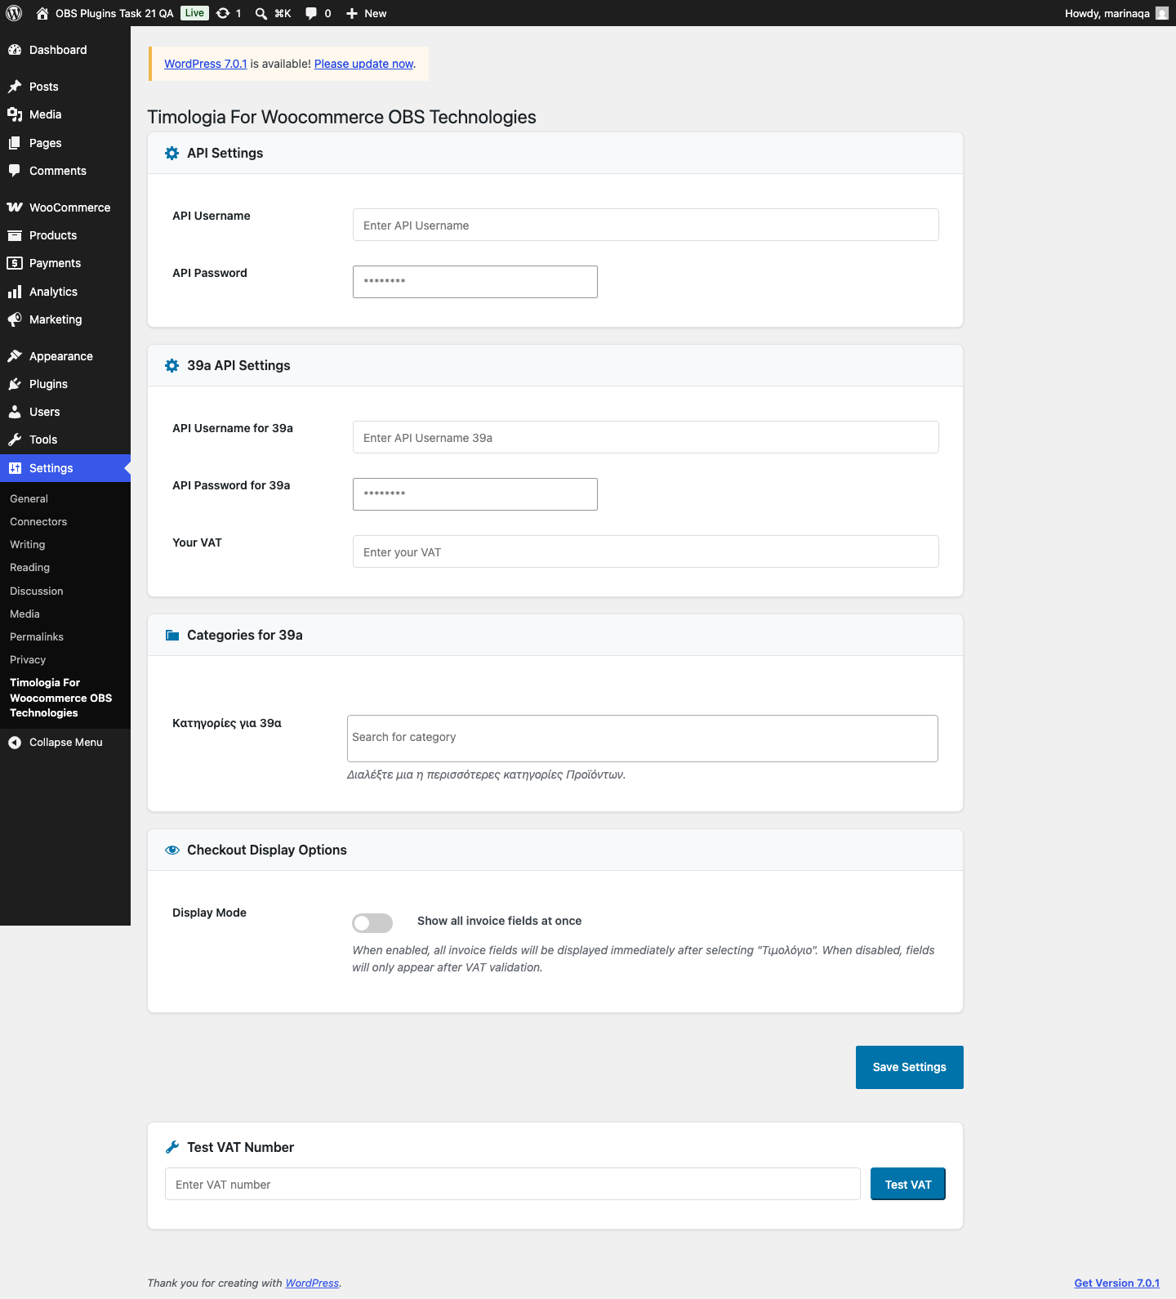Open Timologia For Woocommerce OBS Technologies submenu

click(x=61, y=698)
